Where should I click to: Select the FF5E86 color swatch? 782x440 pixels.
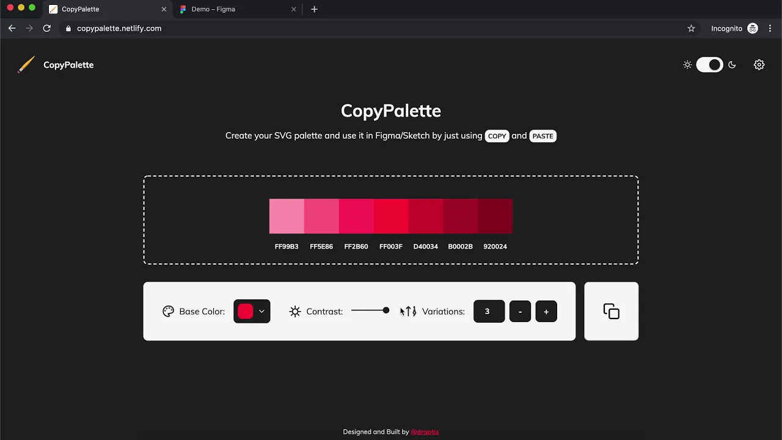click(321, 216)
